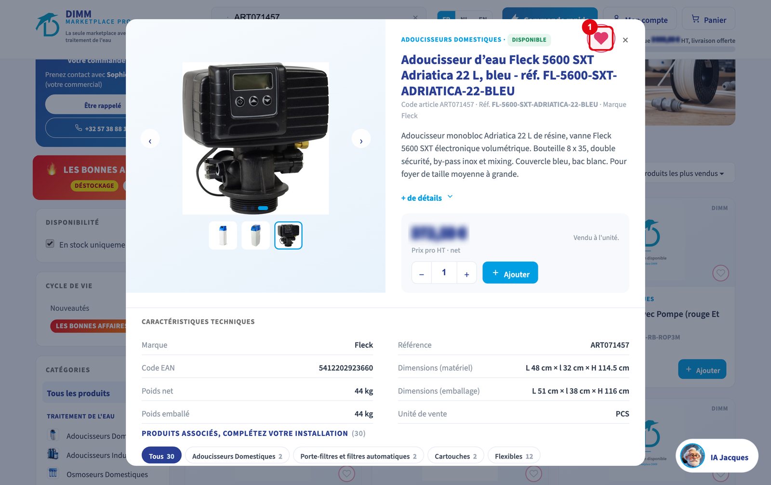Click 'Être rappelé' callback button
771x485 pixels.
pyautogui.click(x=85, y=105)
